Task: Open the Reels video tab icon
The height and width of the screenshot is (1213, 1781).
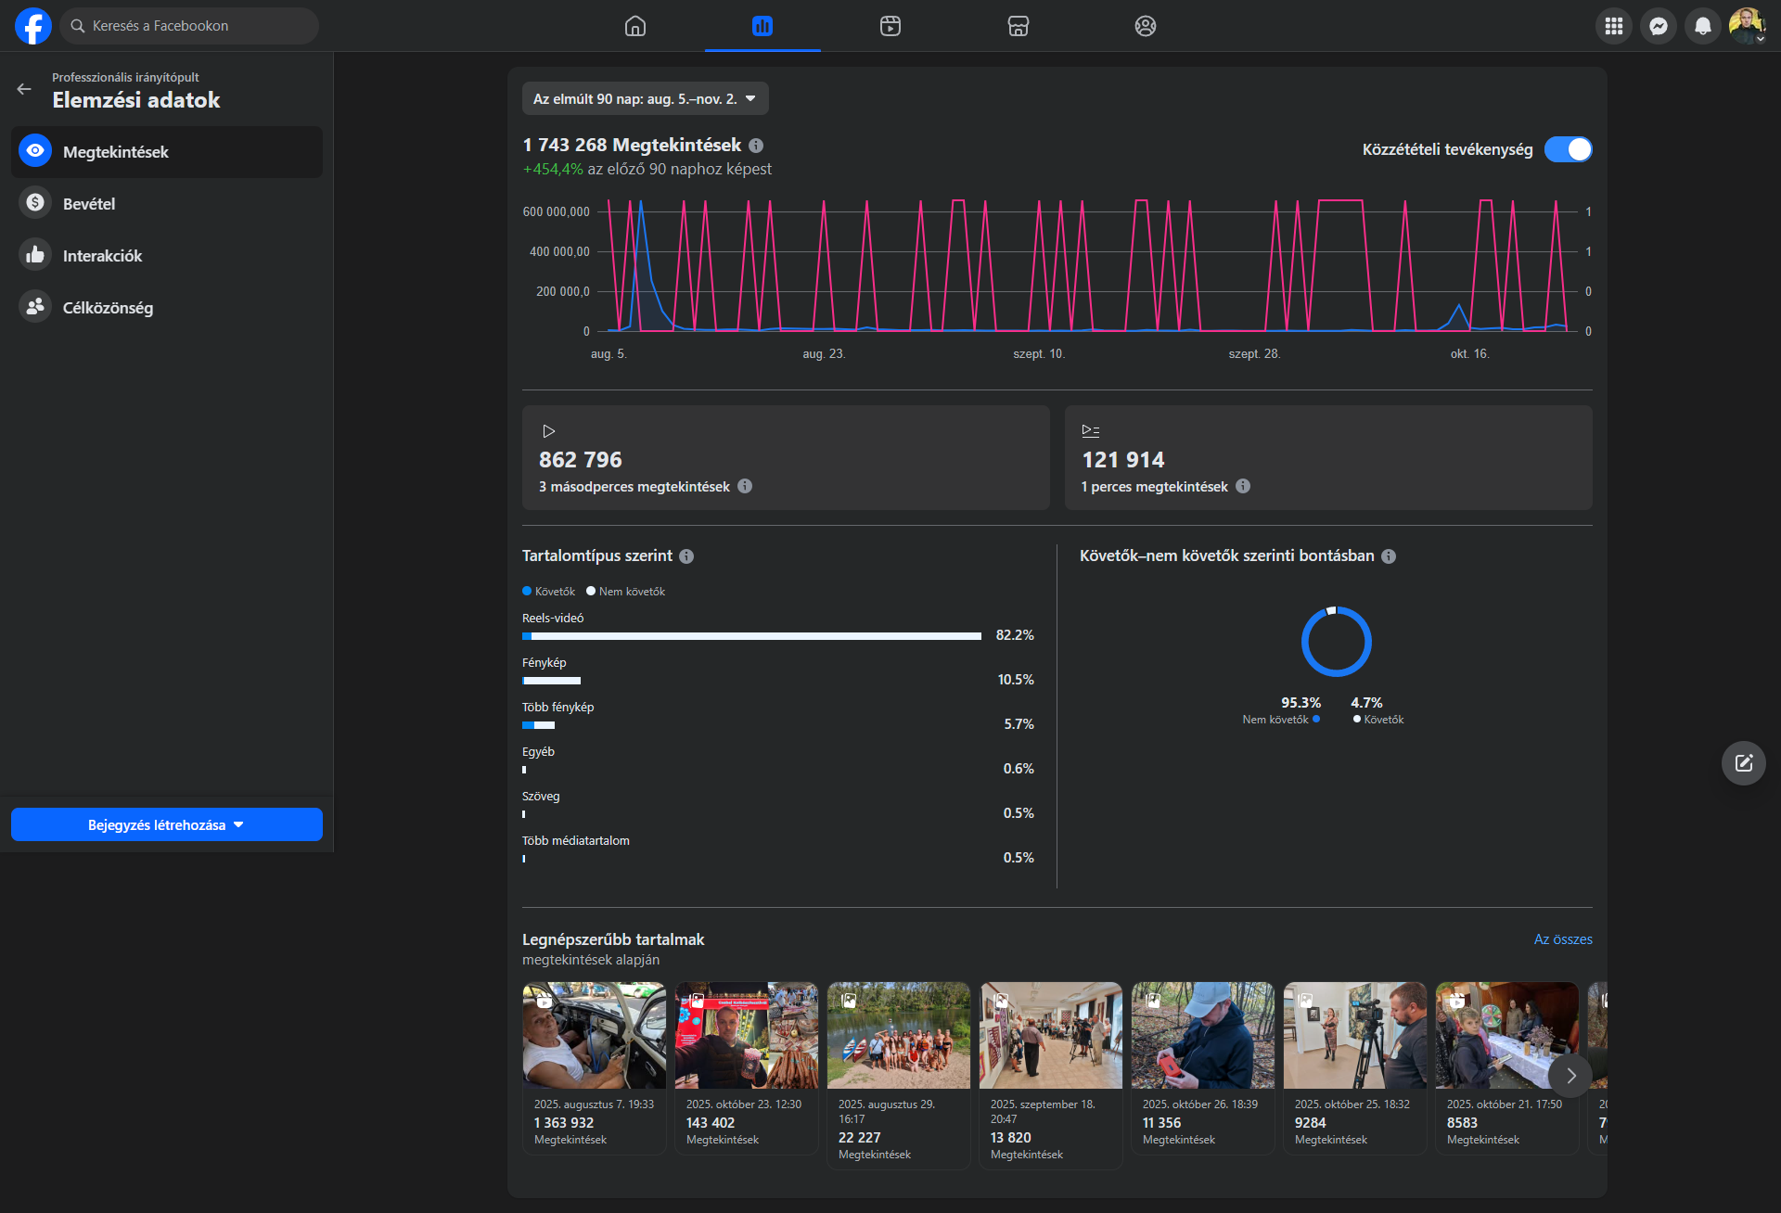Action: click(x=890, y=26)
